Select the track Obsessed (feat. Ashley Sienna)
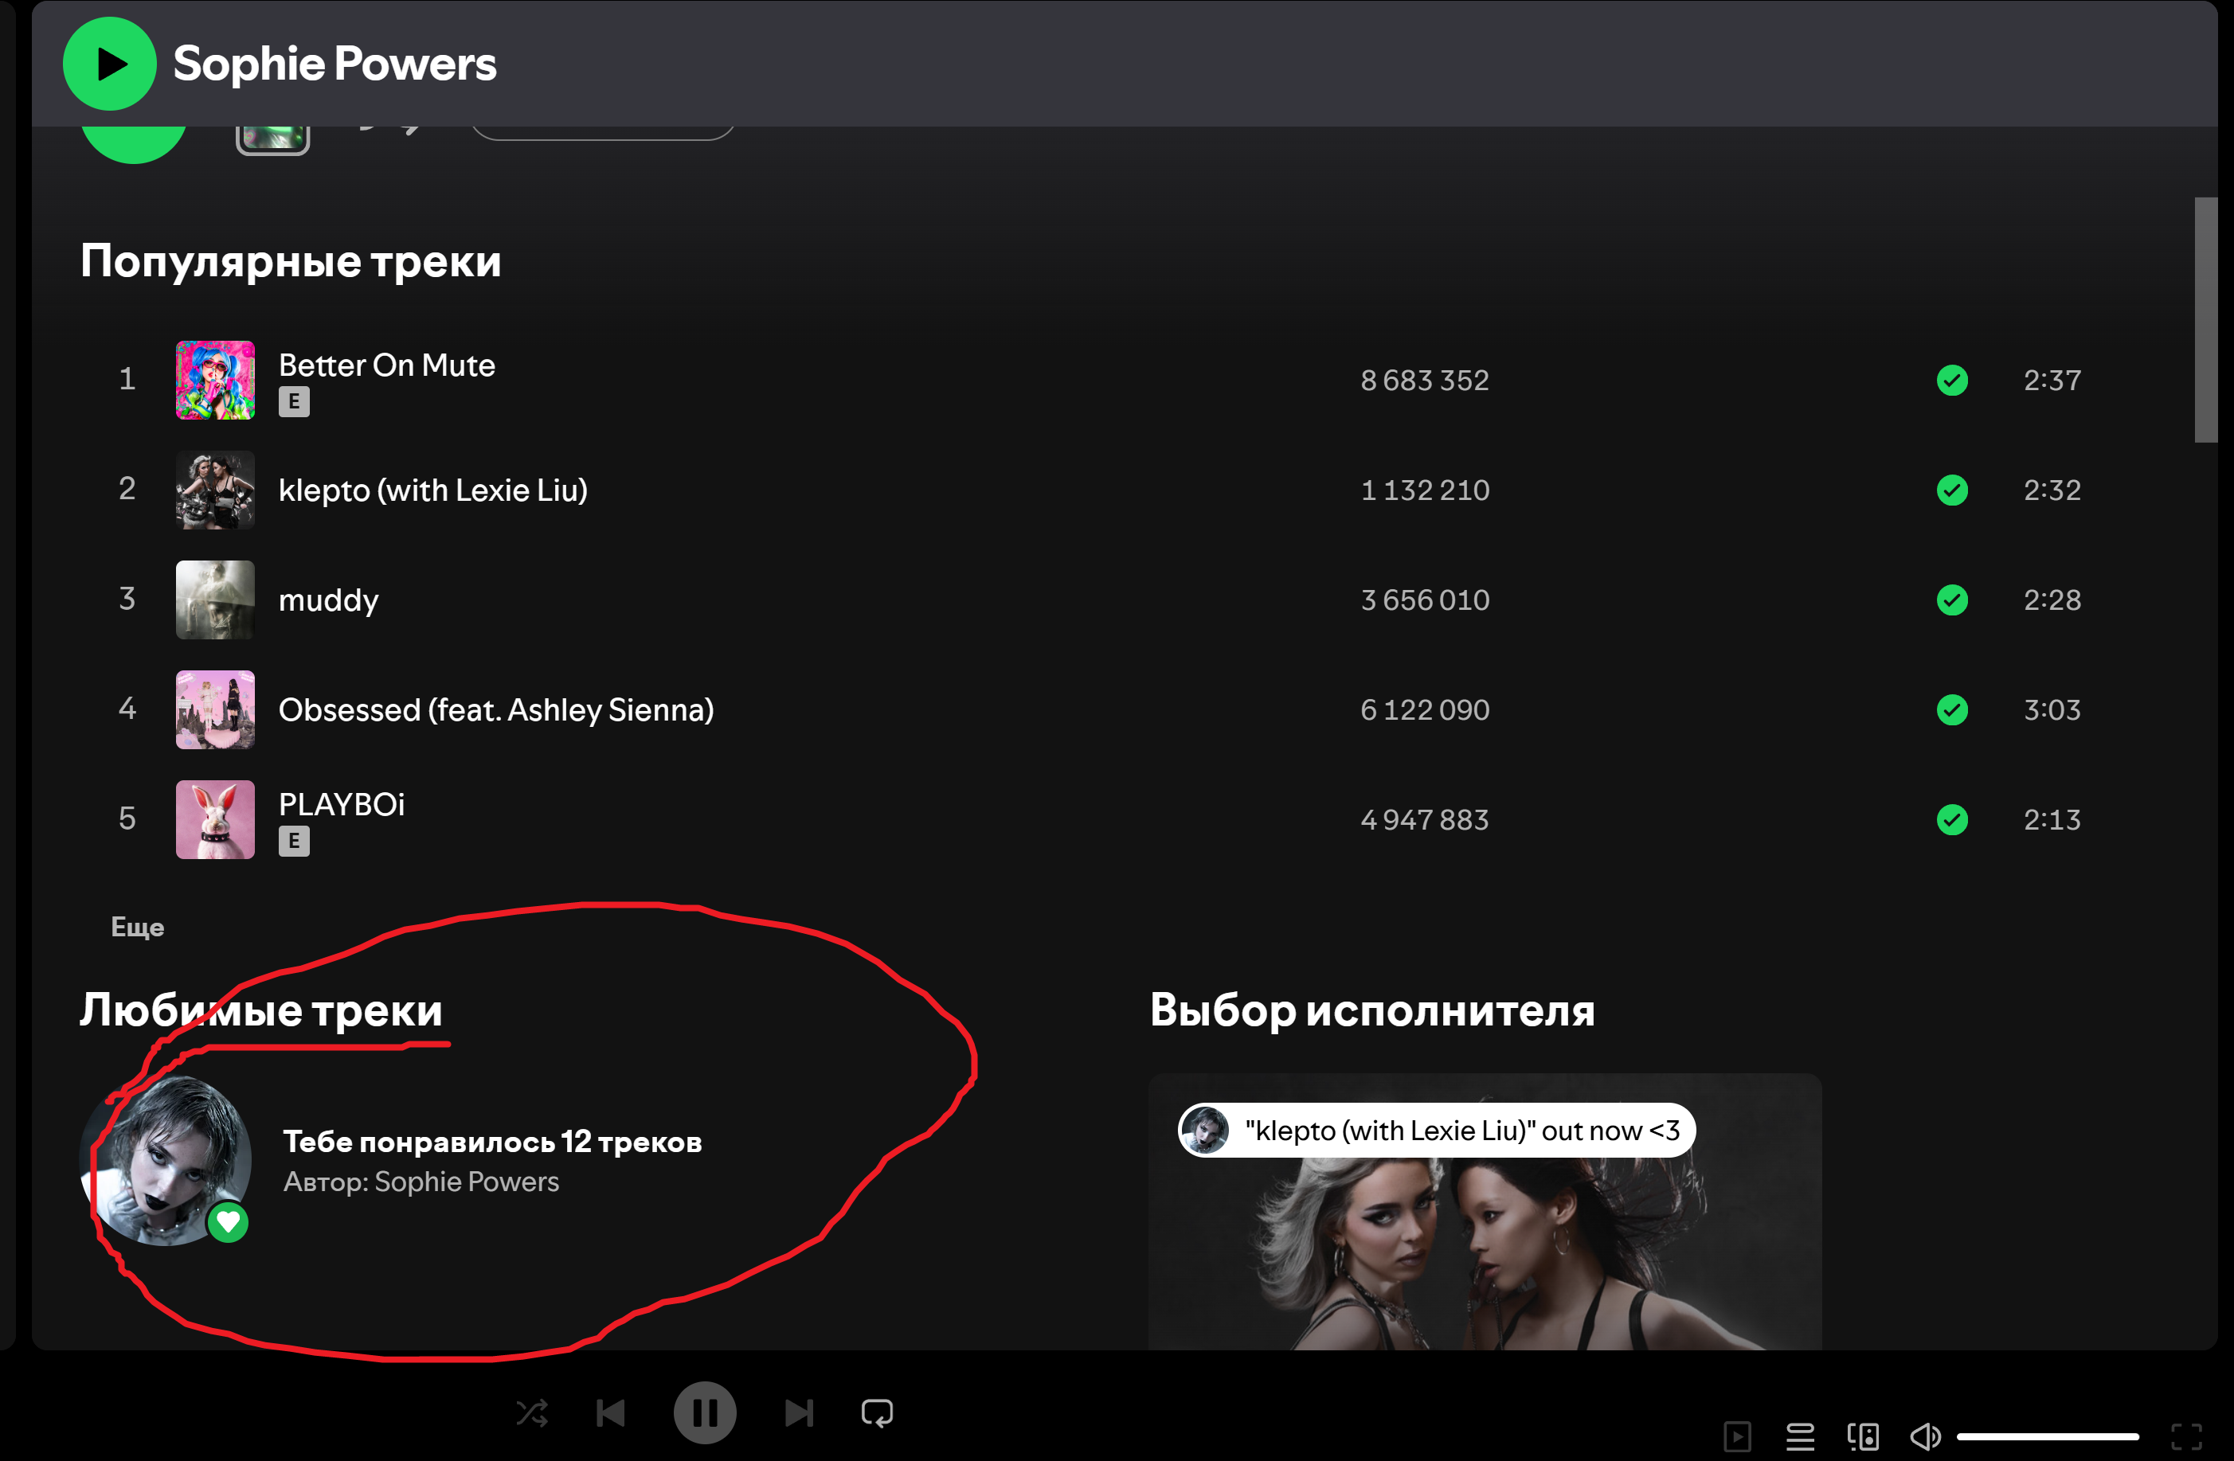This screenshot has height=1461, width=2234. pyautogui.click(x=496, y=709)
